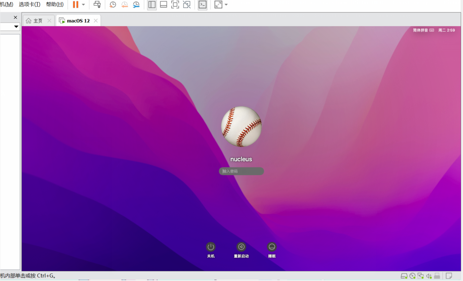Open the 选项卡(T) menu

[30, 4]
